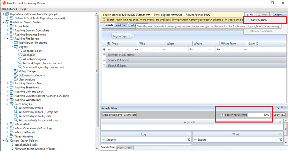Switch to the Event Details bottom tab
Viewport: 288px width, 151px height.
click(x=125, y=148)
